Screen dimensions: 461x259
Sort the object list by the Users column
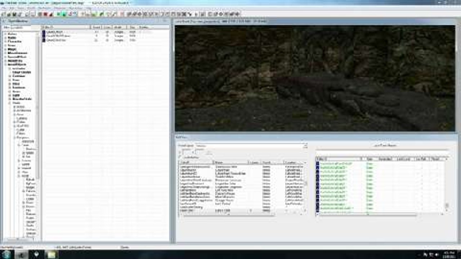tap(107, 27)
